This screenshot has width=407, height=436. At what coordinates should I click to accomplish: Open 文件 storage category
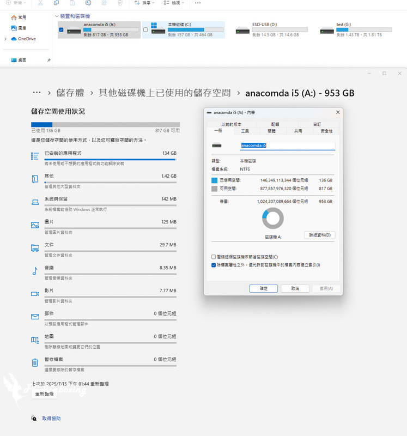coord(104,250)
